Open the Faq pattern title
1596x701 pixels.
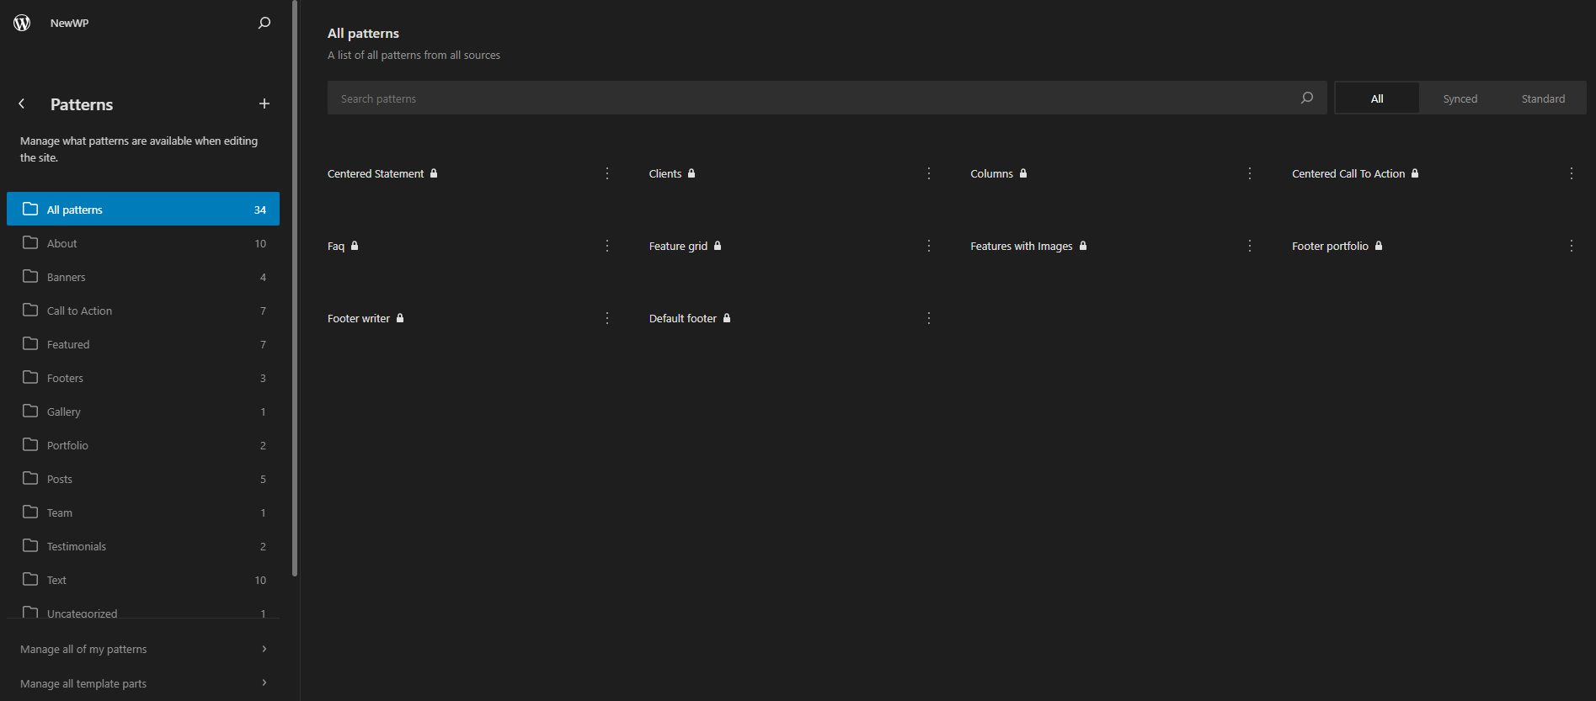point(336,246)
